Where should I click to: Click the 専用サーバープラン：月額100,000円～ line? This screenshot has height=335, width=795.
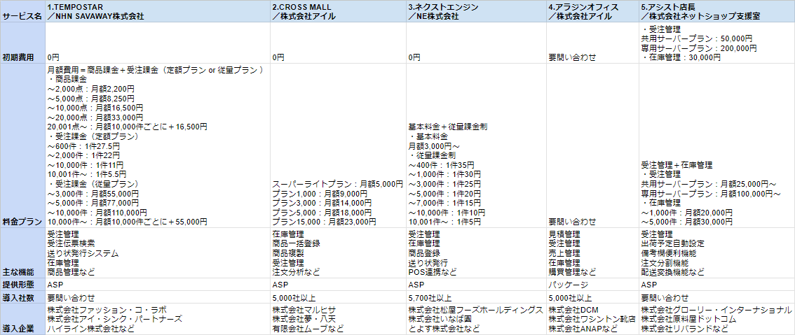pos(711,193)
